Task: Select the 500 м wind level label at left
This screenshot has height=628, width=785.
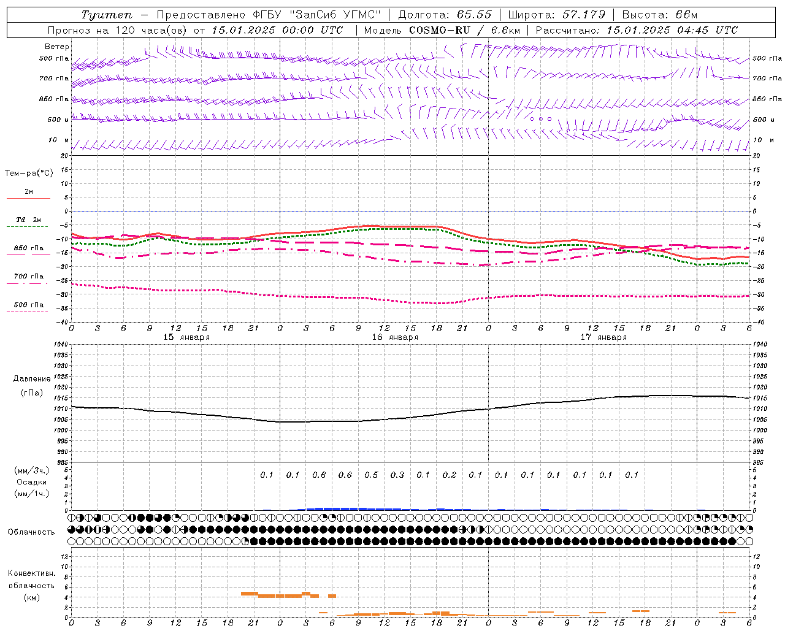Action: (x=58, y=120)
